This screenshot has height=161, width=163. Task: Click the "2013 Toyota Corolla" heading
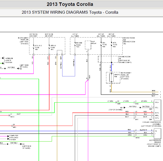(70, 4)
